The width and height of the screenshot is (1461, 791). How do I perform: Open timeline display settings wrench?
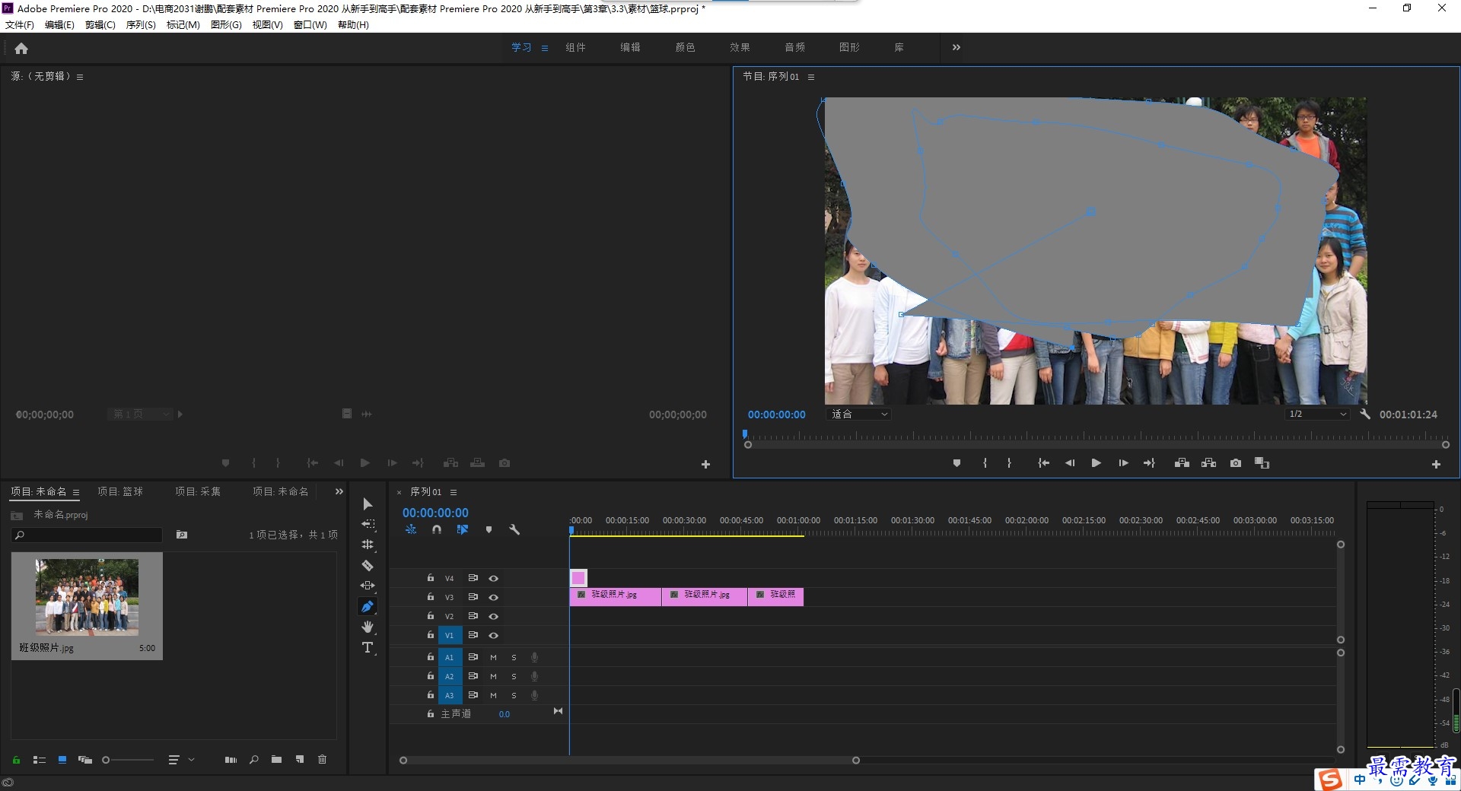coord(514,529)
